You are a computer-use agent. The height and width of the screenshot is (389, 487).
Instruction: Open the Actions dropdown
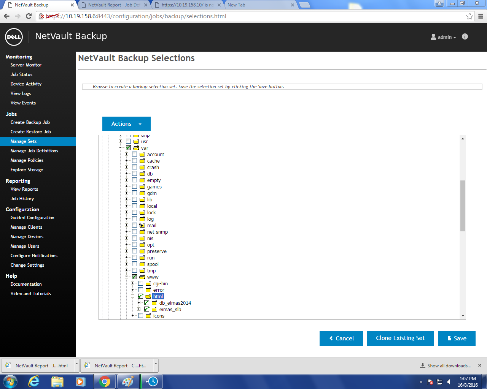[126, 124]
